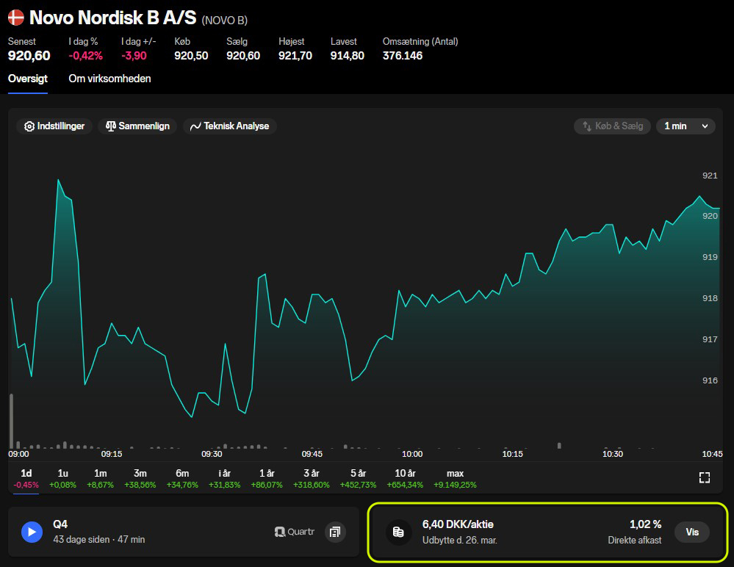
Task: Open the Q4 transcript document icon
Action: [x=335, y=532]
